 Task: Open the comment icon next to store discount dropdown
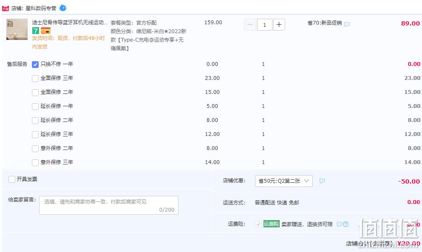[322, 181]
